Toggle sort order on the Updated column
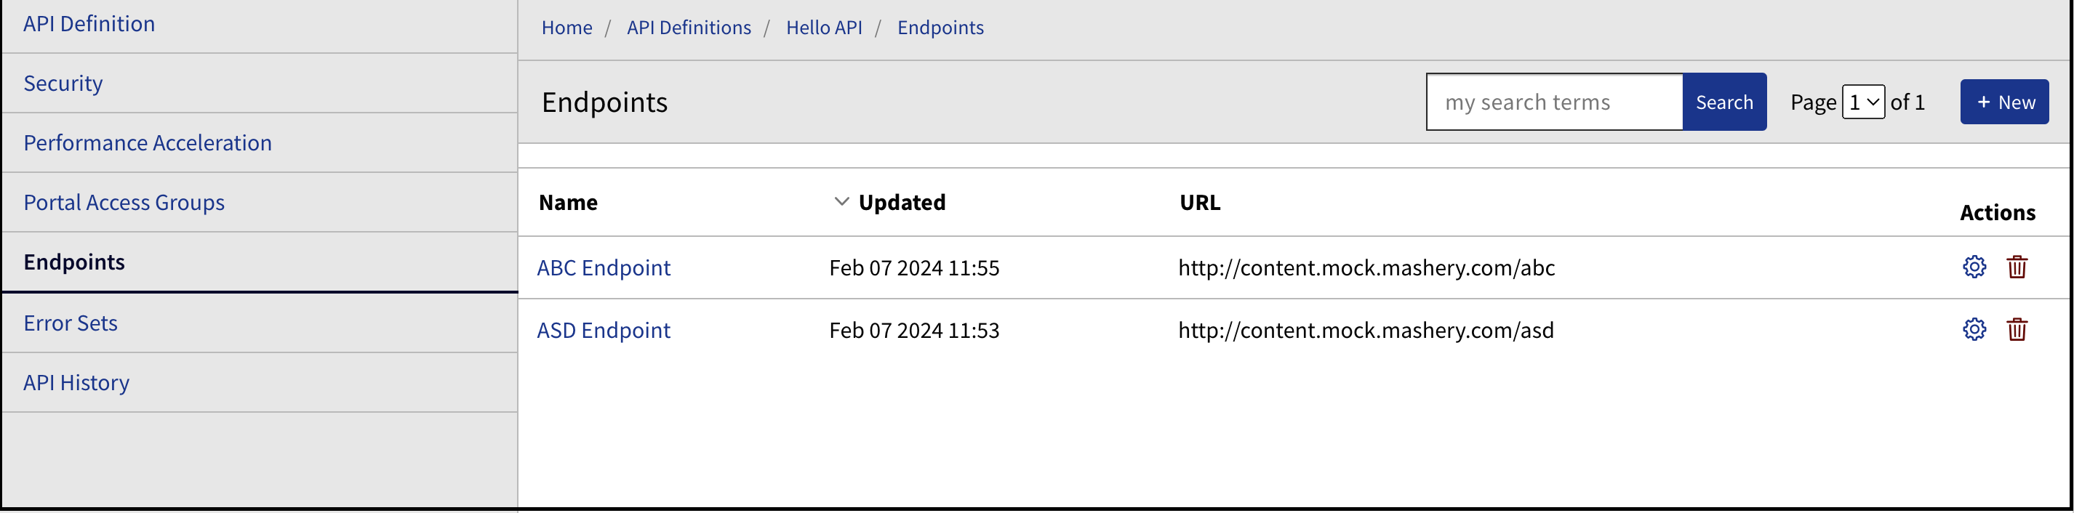Viewport: 2074px width, 513px height. (902, 202)
